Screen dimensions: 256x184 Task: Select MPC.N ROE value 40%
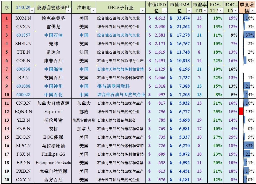point(216,146)
